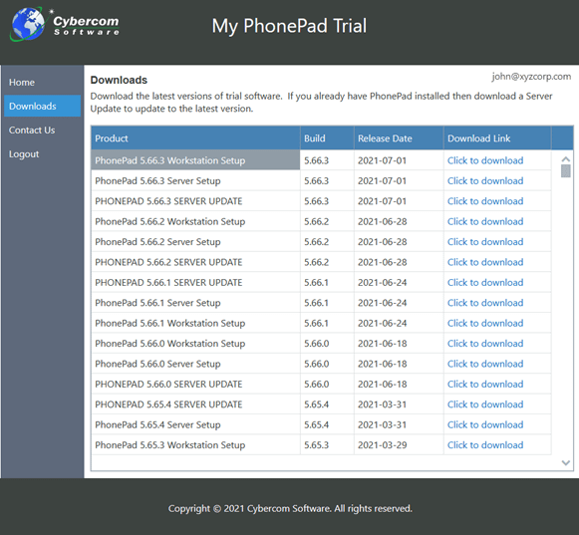Download PHONEPAD 5.66.2 SERVER UPDATE
The image size is (579, 535).
pos(485,262)
